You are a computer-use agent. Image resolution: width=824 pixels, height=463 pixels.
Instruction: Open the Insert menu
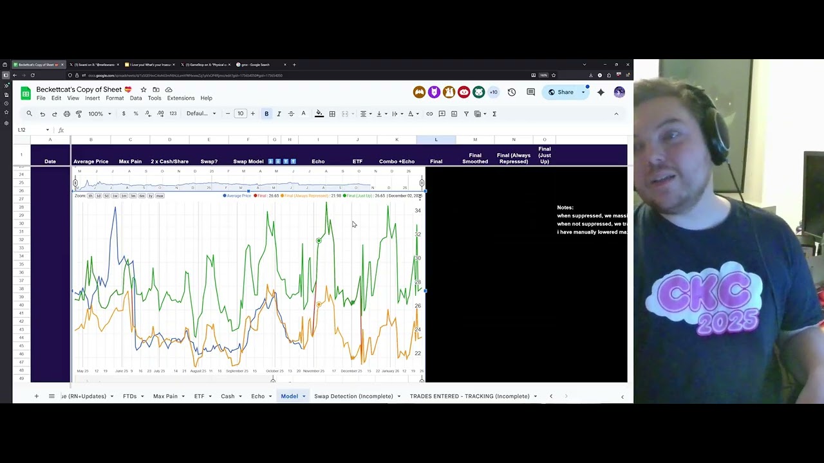point(92,98)
